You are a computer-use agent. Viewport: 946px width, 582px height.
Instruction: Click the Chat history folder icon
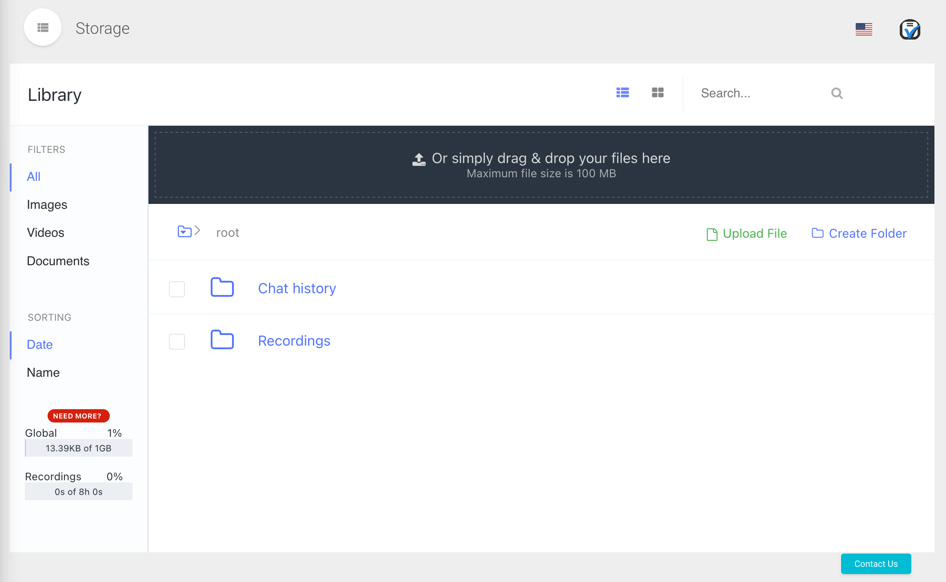coord(222,287)
